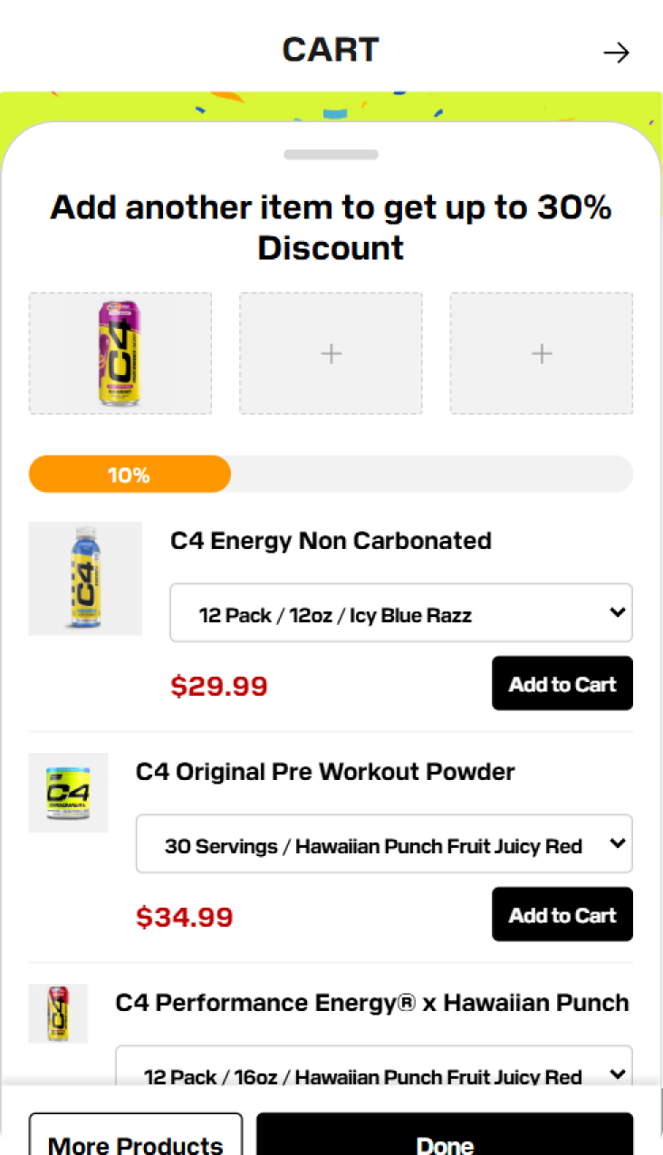Click the $29.99 price label
Viewport: 663px width, 1155px height.
click(x=219, y=686)
